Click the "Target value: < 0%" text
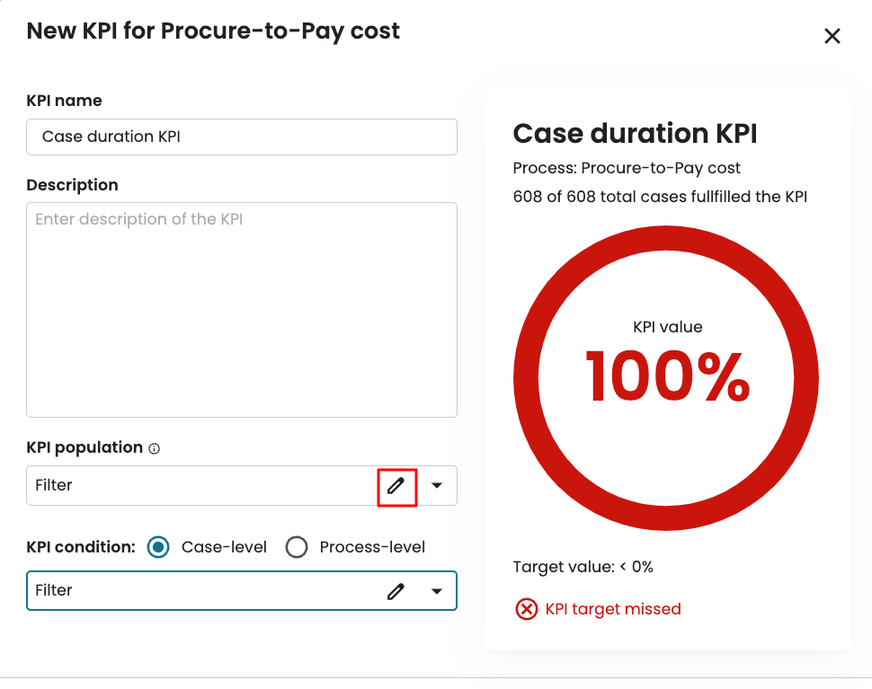 [583, 567]
